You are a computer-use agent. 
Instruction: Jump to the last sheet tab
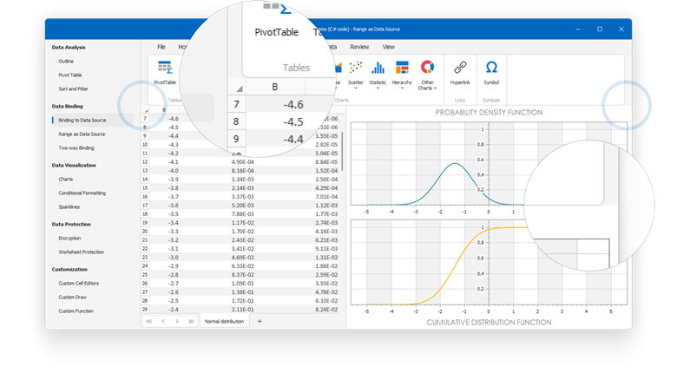(x=191, y=321)
